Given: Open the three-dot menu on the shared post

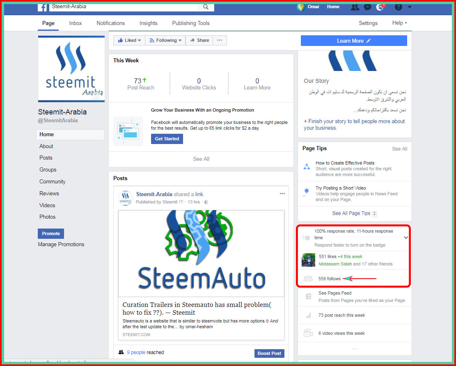Looking at the screenshot, I should click(x=282, y=194).
